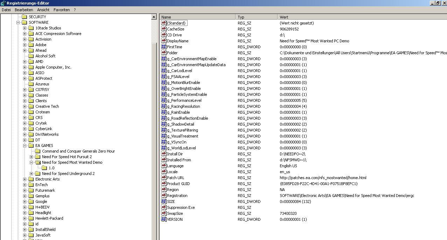Expand Need For Speed Hot Pursuit 2
This screenshot has width=447, height=240.
[32, 157]
